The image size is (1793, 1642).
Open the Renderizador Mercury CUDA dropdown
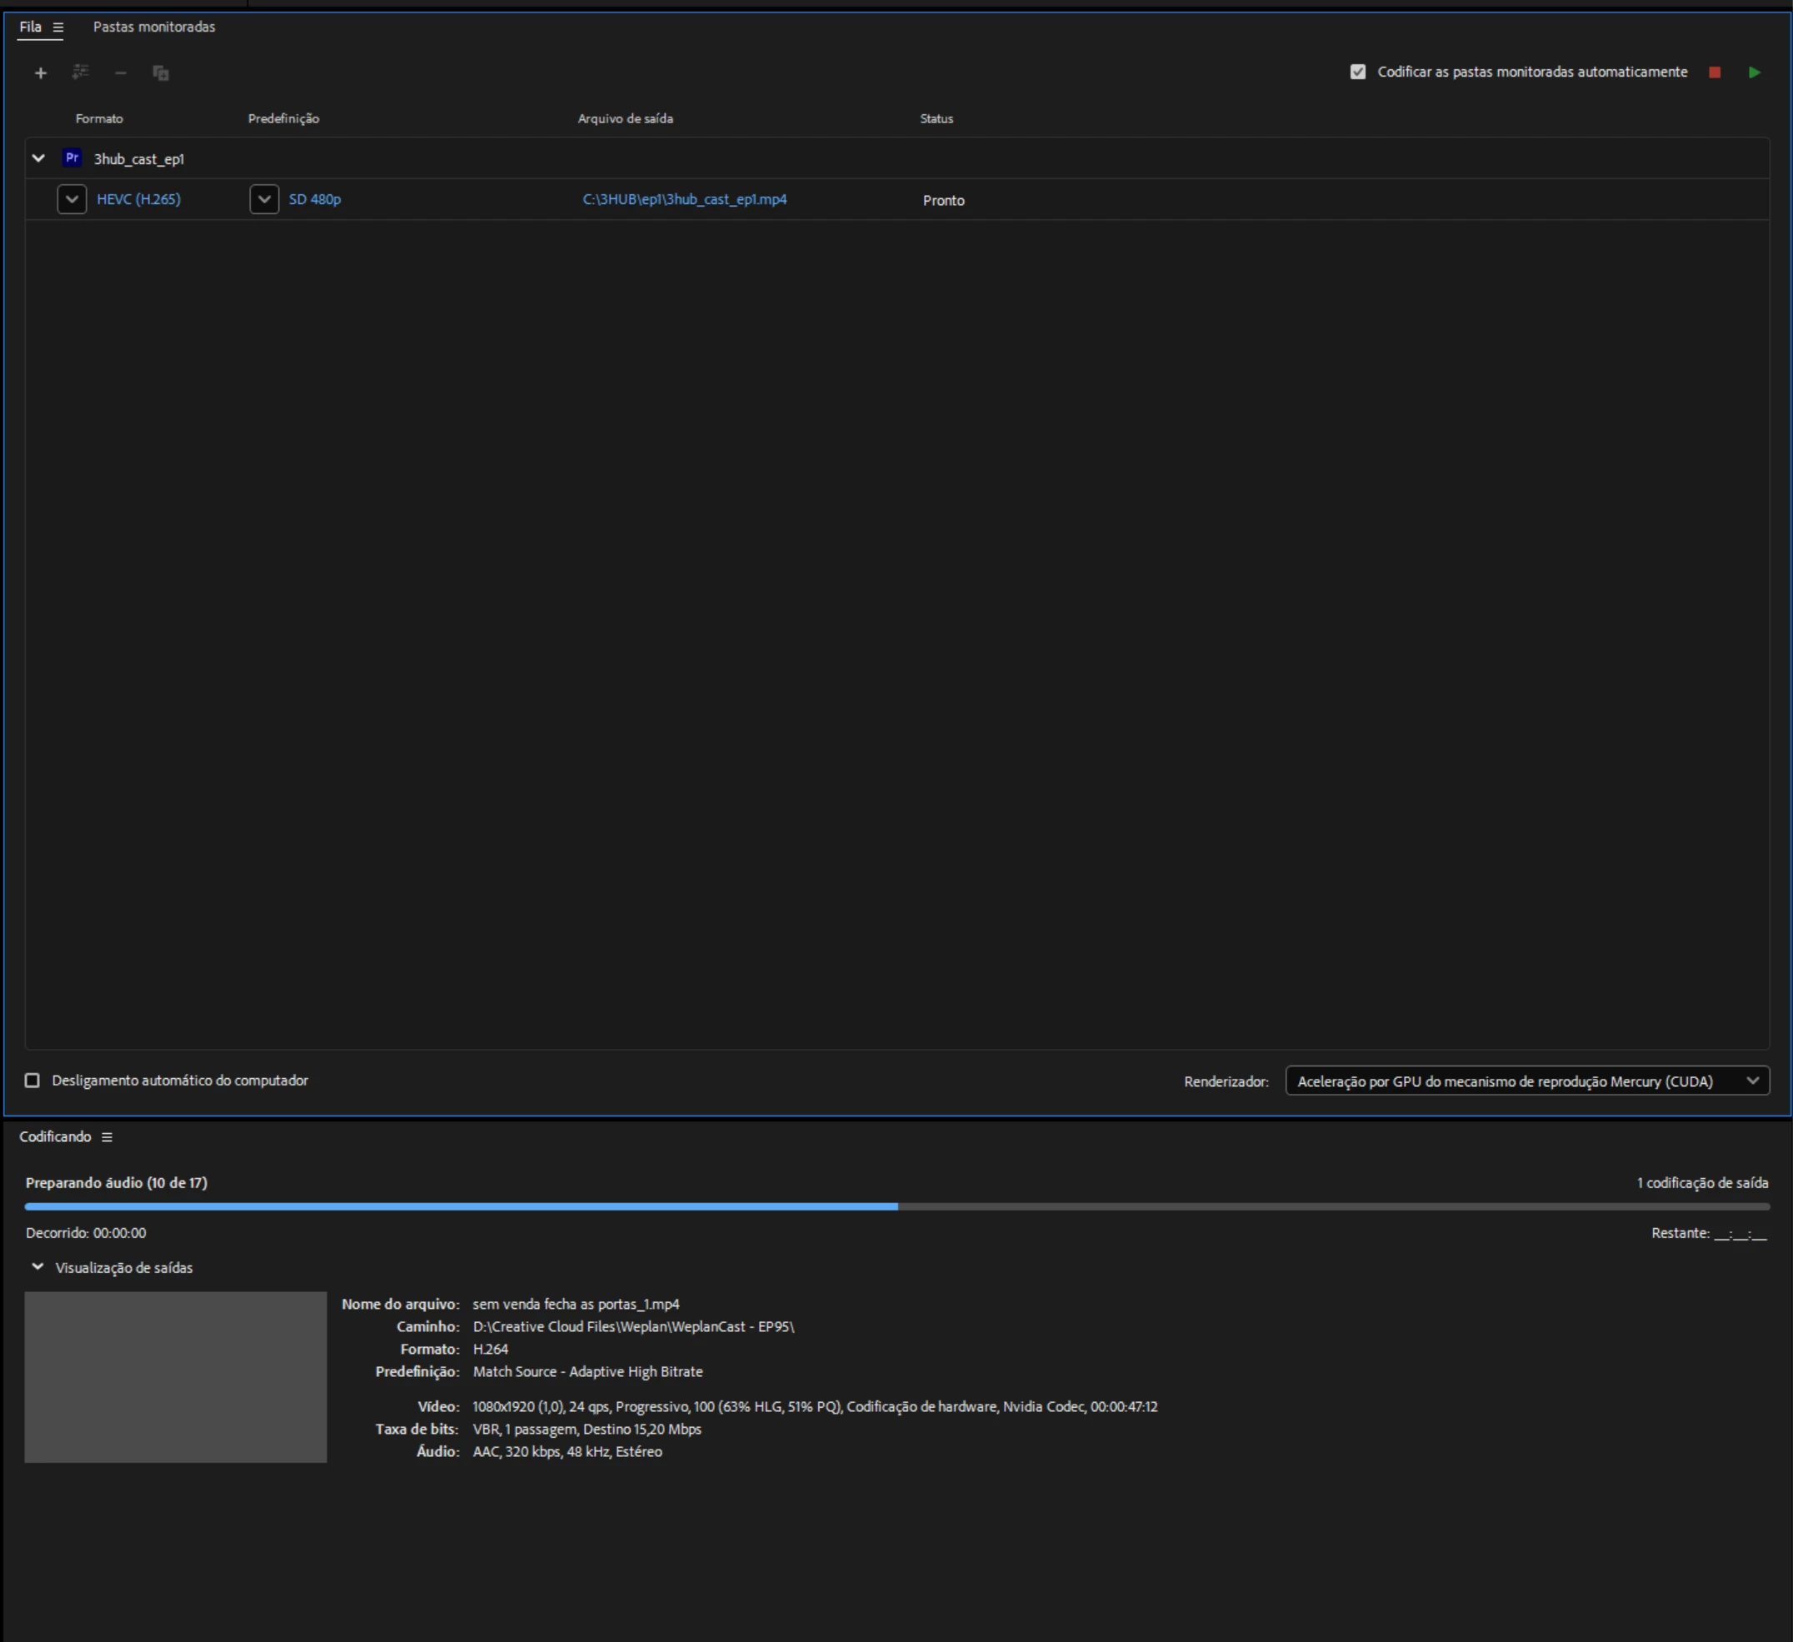[1526, 1081]
